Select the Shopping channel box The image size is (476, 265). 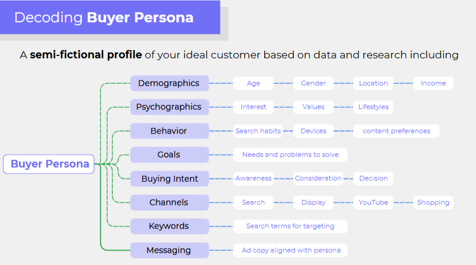[x=433, y=202]
